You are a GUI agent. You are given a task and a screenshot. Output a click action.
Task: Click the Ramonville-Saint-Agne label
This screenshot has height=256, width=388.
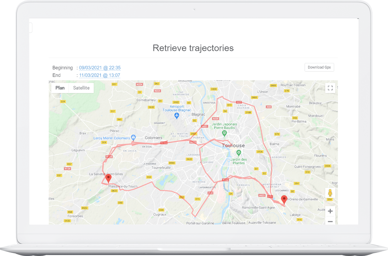(x=258, y=208)
